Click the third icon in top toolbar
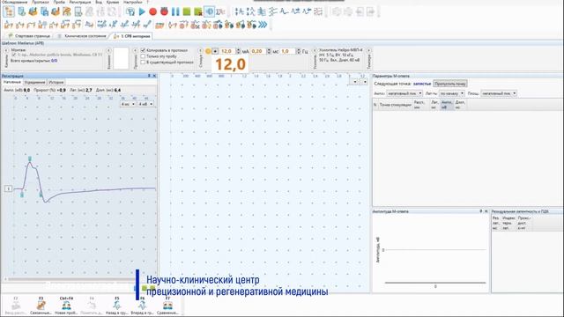 coord(33,11)
